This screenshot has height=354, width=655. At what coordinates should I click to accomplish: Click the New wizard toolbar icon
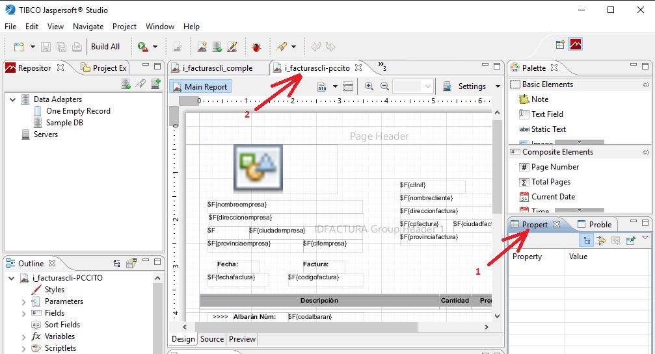pos(19,47)
